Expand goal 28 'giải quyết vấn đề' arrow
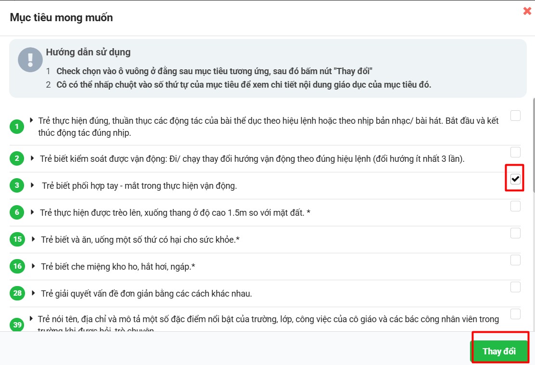Viewport: 535px width, 365px height. click(x=33, y=293)
